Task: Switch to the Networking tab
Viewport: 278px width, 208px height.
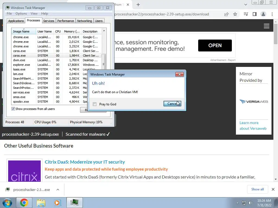Action: [84, 21]
